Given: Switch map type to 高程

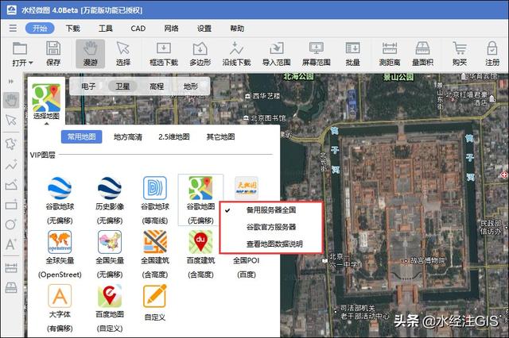Looking at the screenshot, I should [157, 86].
